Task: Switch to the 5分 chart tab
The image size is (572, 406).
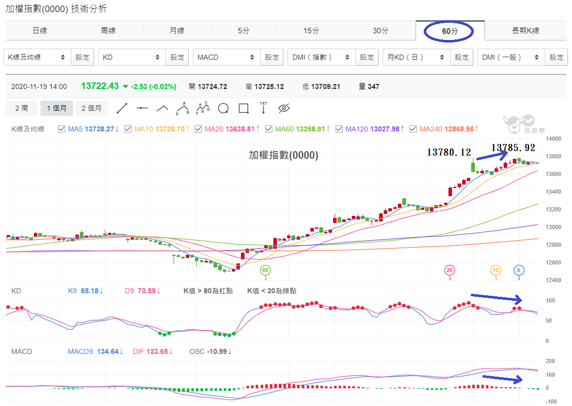Action: [x=243, y=31]
